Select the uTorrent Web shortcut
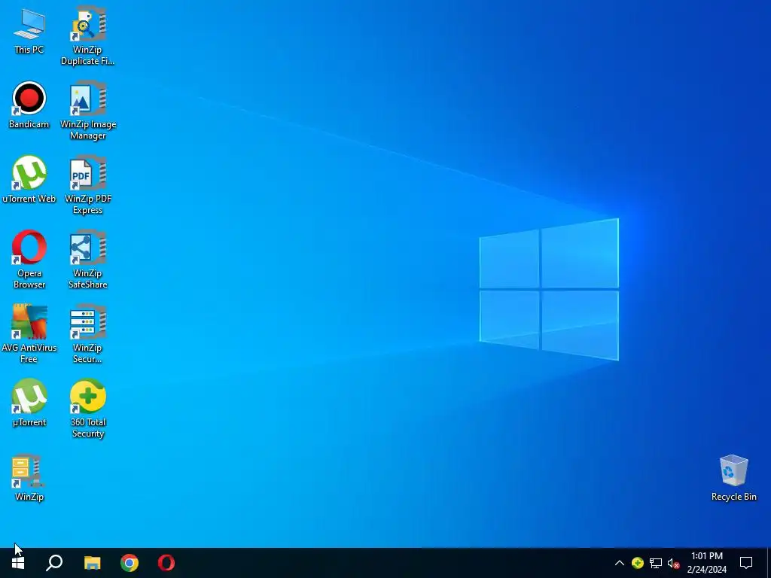Viewport: 771px width, 578px height. 29,179
